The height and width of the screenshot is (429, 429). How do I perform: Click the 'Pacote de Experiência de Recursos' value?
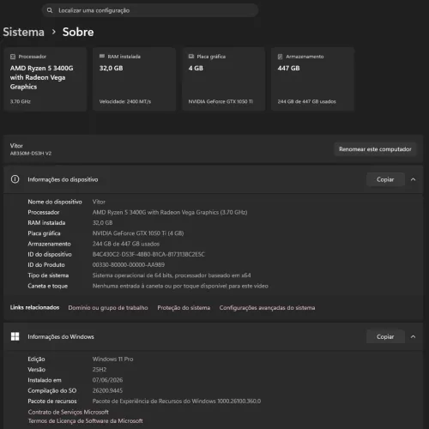[177, 402]
